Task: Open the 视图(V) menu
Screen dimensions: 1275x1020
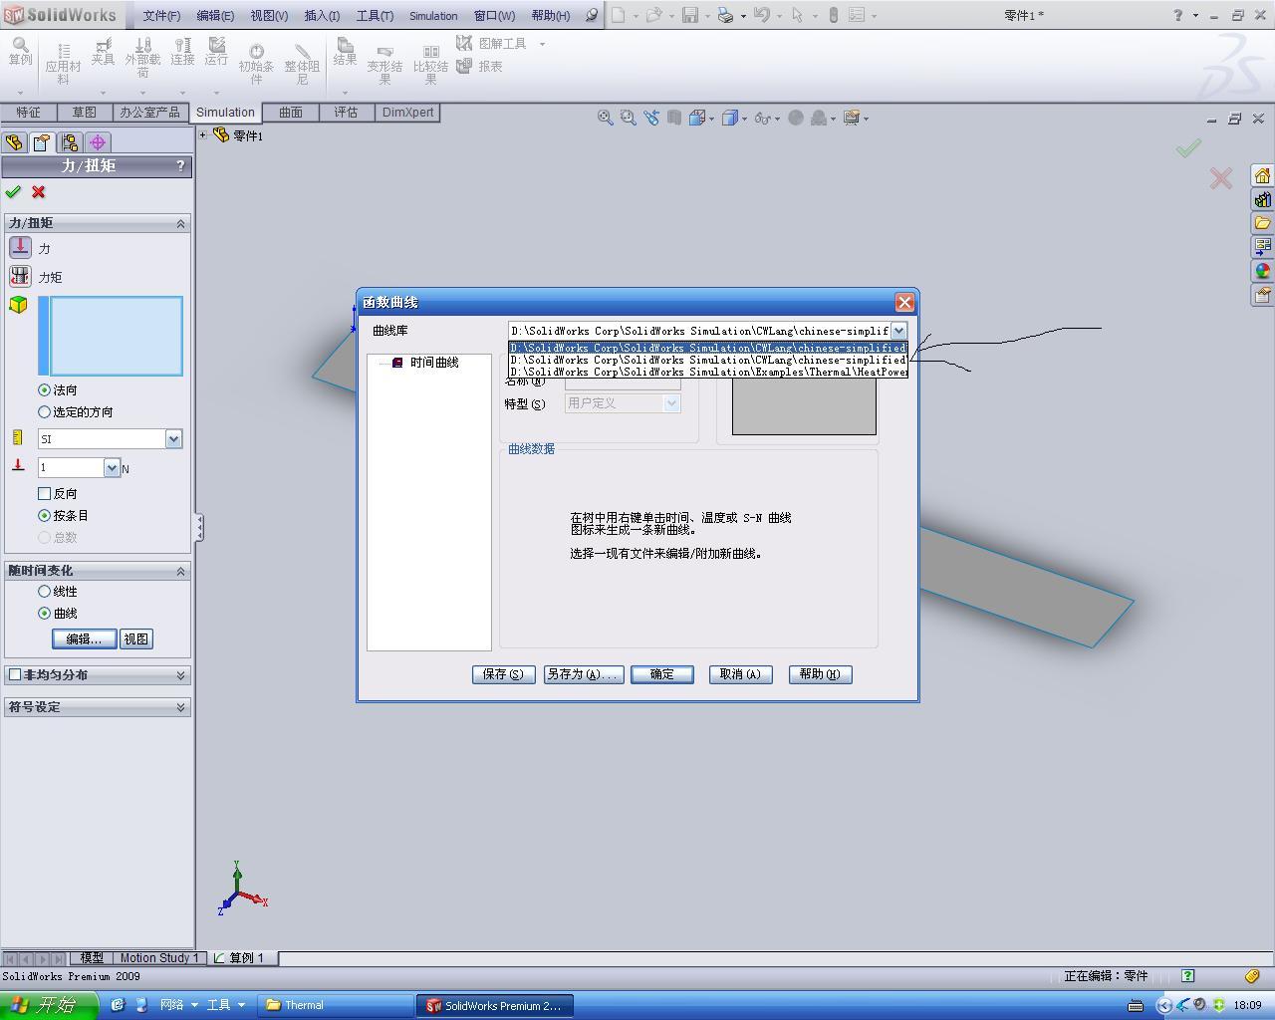Action: (x=269, y=15)
